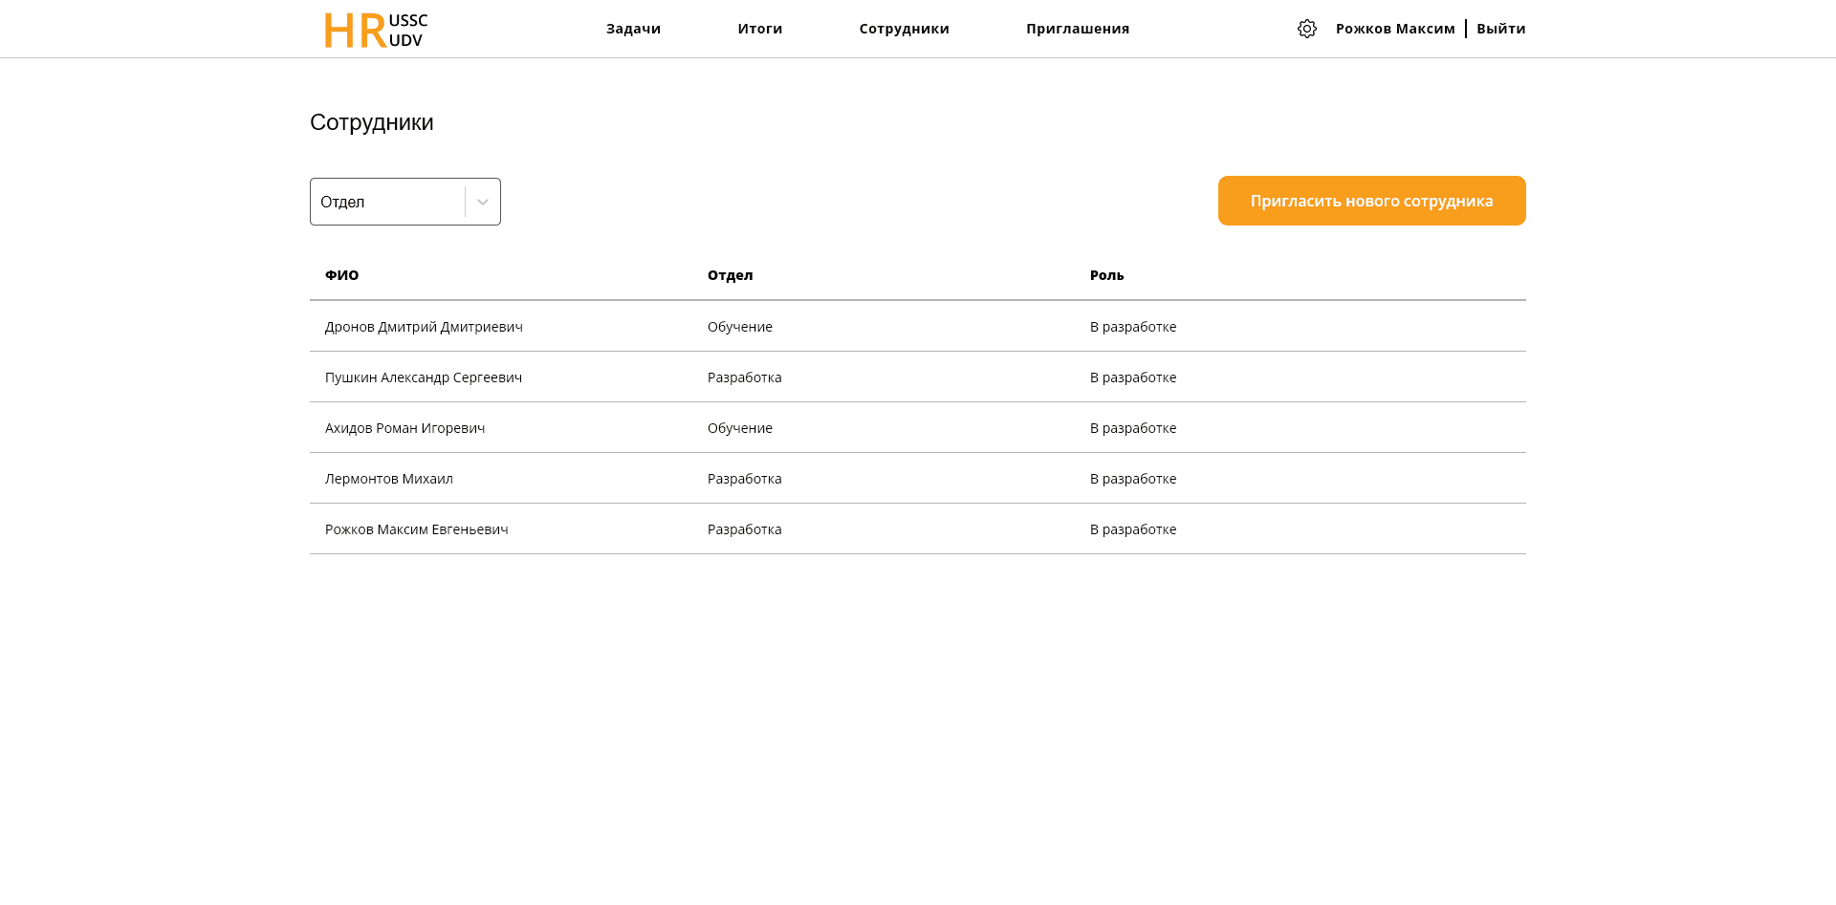
Task: Click the Сотрудники page heading
Action: pos(371,122)
